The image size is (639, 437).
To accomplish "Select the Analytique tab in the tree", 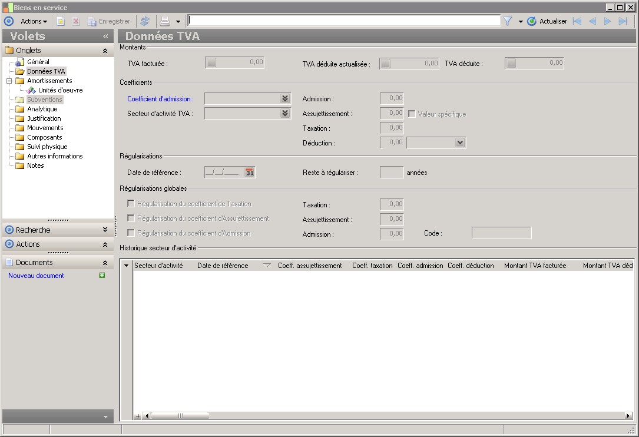I will [42, 109].
